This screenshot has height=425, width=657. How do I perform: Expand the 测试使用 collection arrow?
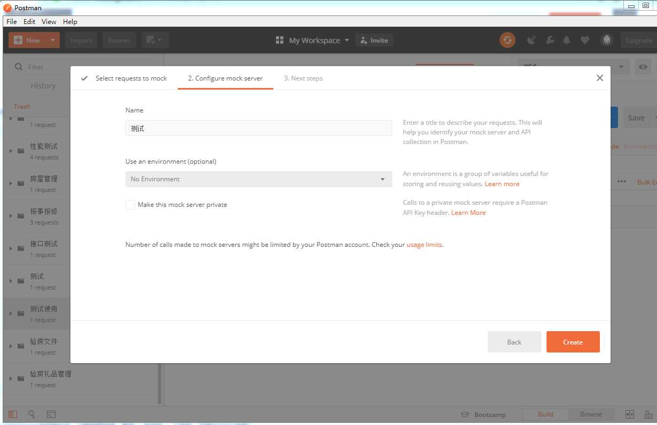tap(11, 314)
